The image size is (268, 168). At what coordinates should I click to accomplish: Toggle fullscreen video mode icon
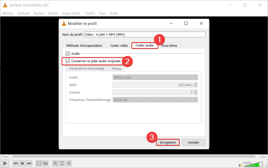39,163
